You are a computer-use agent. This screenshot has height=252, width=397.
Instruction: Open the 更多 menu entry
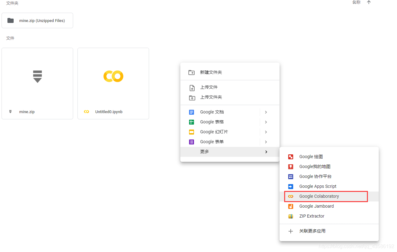pos(230,152)
